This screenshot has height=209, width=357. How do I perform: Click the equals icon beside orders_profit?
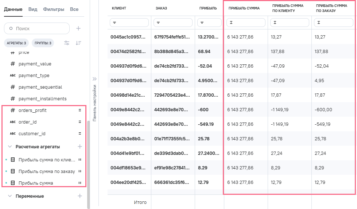(x=79, y=110)
